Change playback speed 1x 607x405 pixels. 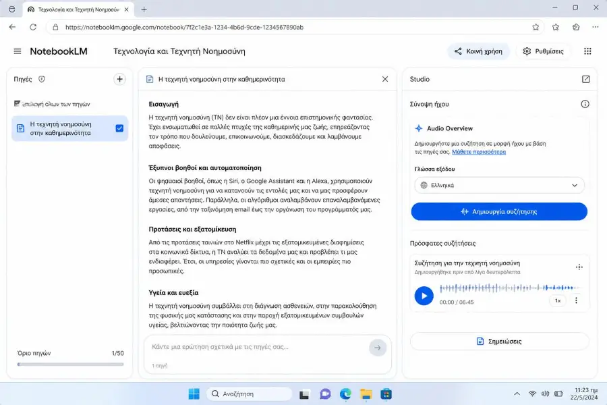coord(558,300)
